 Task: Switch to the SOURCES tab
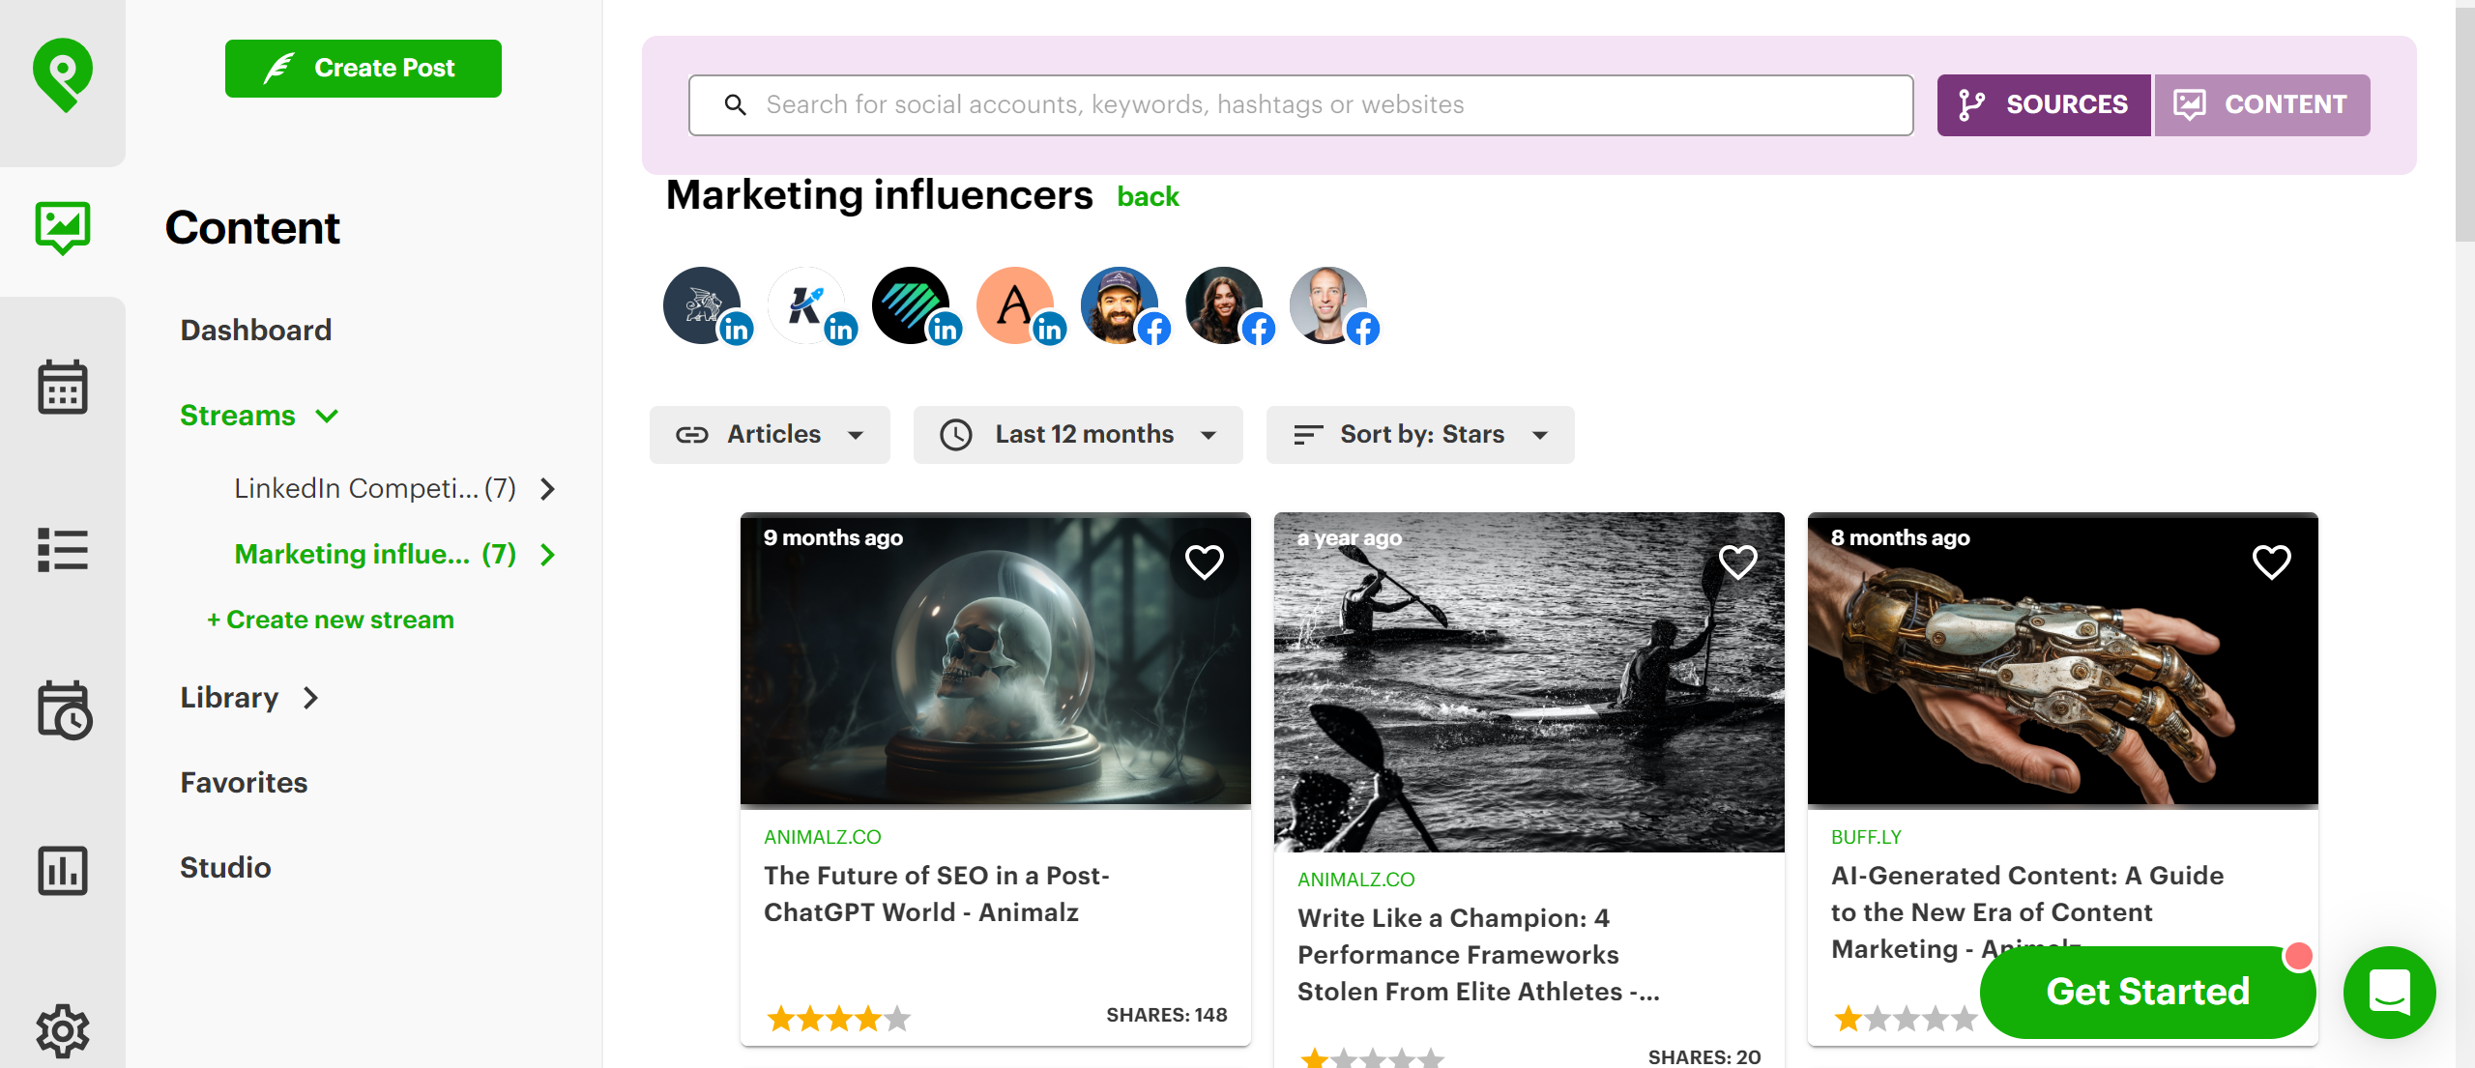click(x=2043, y=104)
